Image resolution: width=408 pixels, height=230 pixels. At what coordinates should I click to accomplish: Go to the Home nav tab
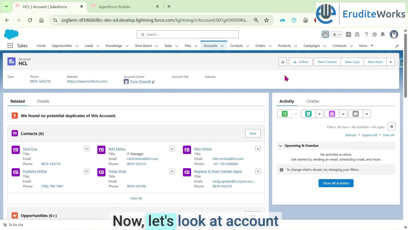[41, 46]
